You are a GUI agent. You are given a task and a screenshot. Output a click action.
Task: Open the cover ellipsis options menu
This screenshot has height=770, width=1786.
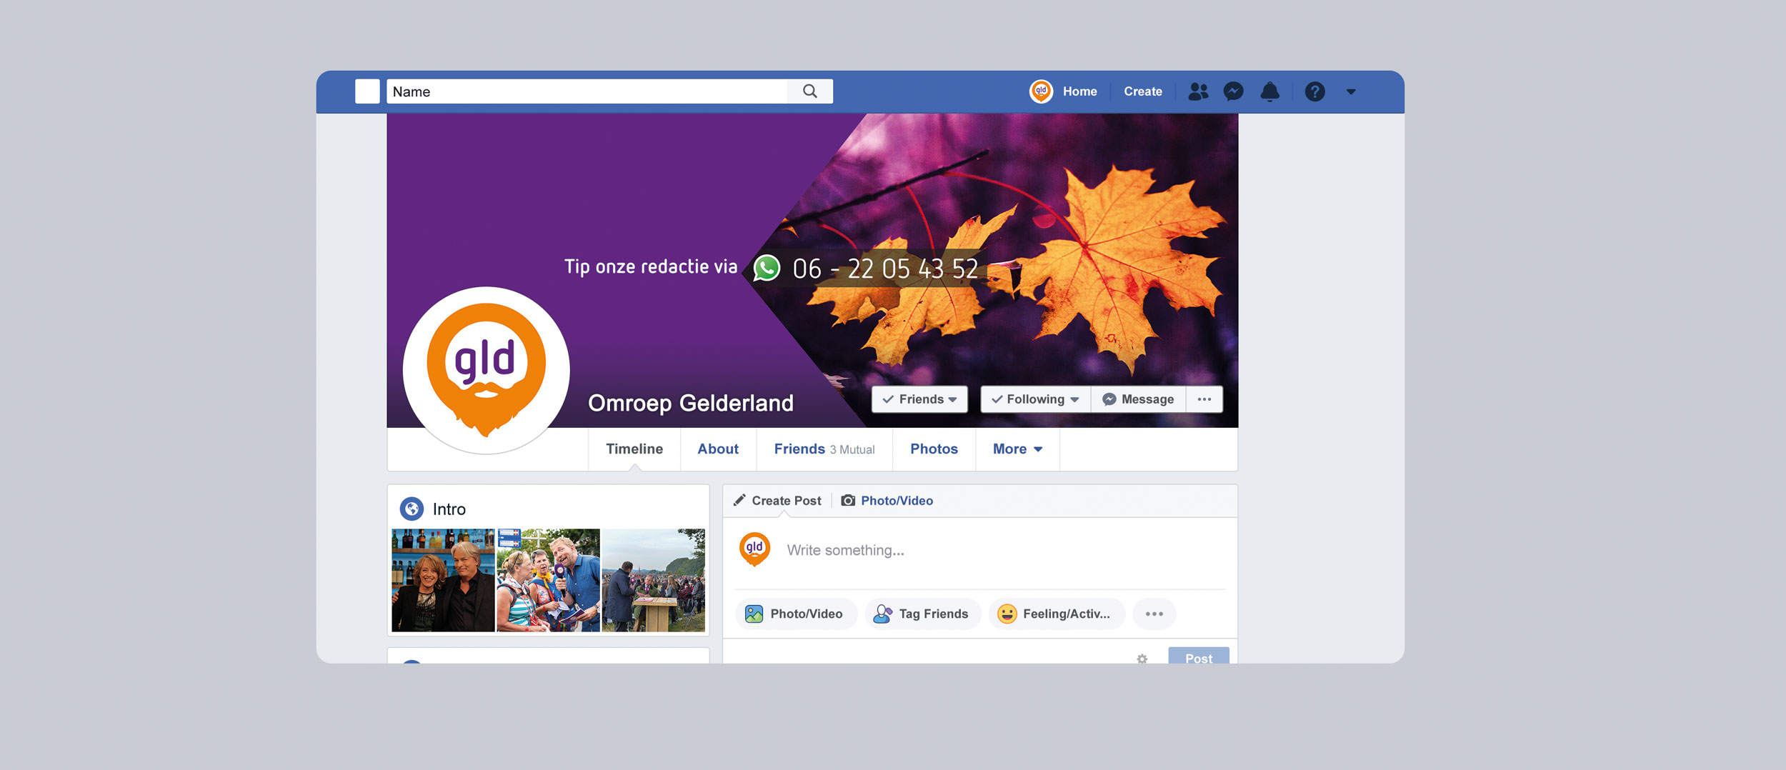1204,399
